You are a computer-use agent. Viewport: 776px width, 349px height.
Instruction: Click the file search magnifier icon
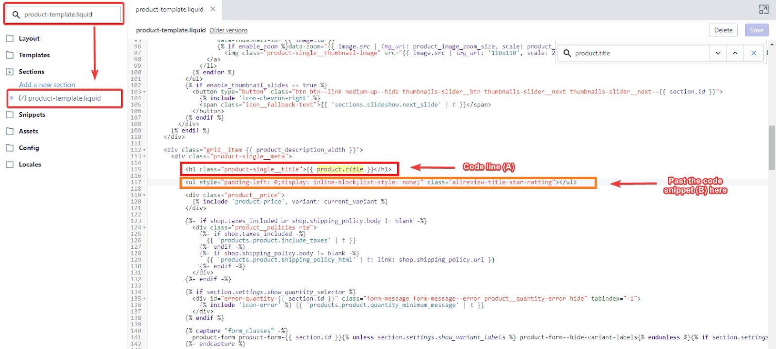tap(16, 15)
